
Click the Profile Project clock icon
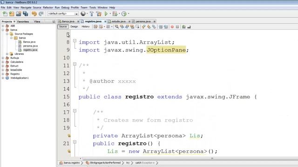(124, 13)
